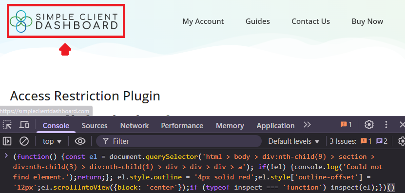Toggle the console sidebar panel icon
This screenshot has width=405, height=193.
(7, 141)
